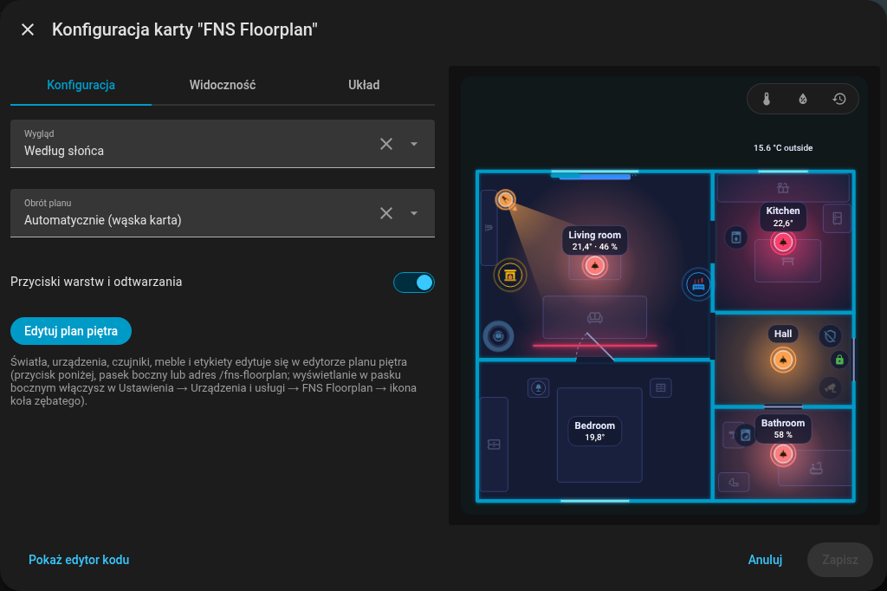Click the Hall security camera icon

[830, 387]
